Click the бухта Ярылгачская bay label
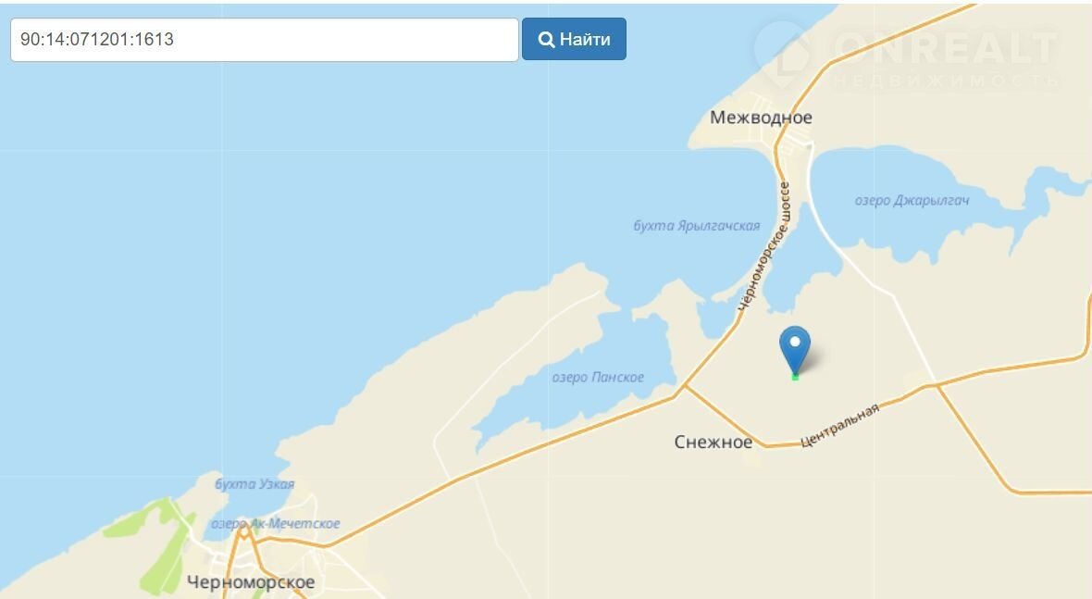1092x599 pixels. (x=697, y=226)
